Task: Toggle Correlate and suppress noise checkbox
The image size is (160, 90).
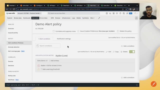Action: [54, 31]
